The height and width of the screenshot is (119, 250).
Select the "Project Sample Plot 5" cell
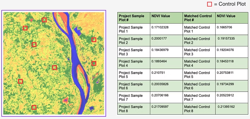134,75
